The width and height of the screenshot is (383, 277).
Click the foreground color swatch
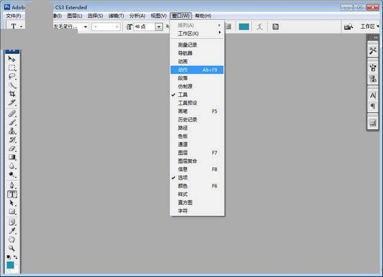pyautogui.click(x=10, y=265)
